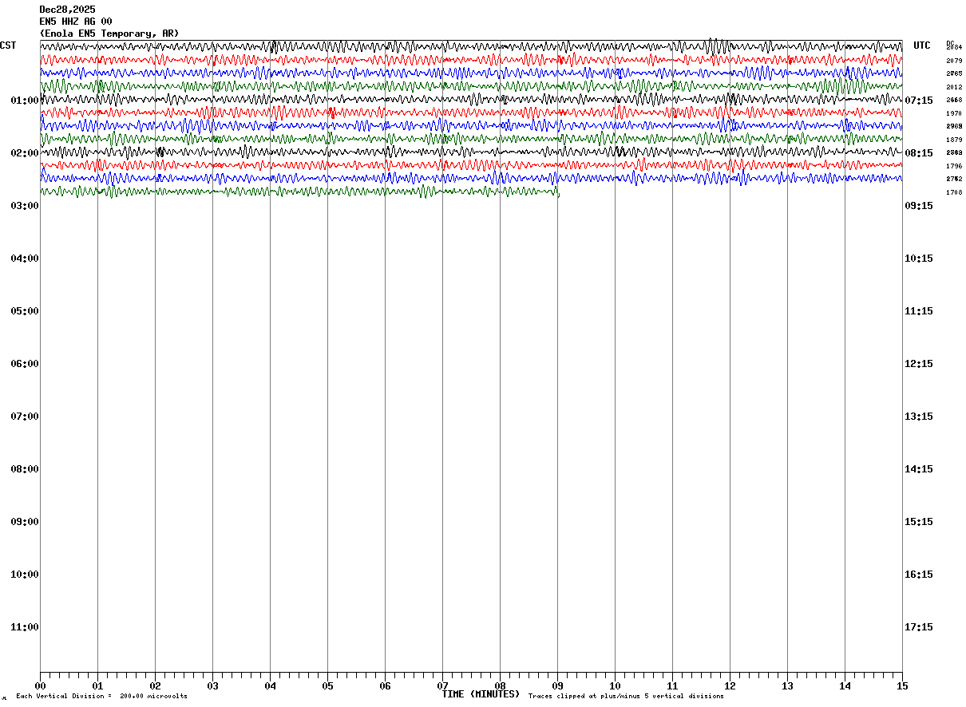Click the "16:15" UTC time label
This screenshot has height=707, width=966.
[x=919, y=575]
